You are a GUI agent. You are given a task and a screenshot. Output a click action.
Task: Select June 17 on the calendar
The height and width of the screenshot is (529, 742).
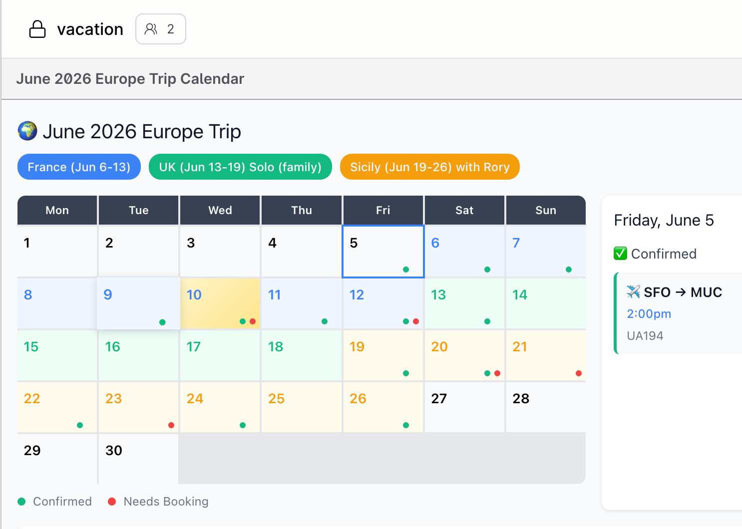pos(220,355)
